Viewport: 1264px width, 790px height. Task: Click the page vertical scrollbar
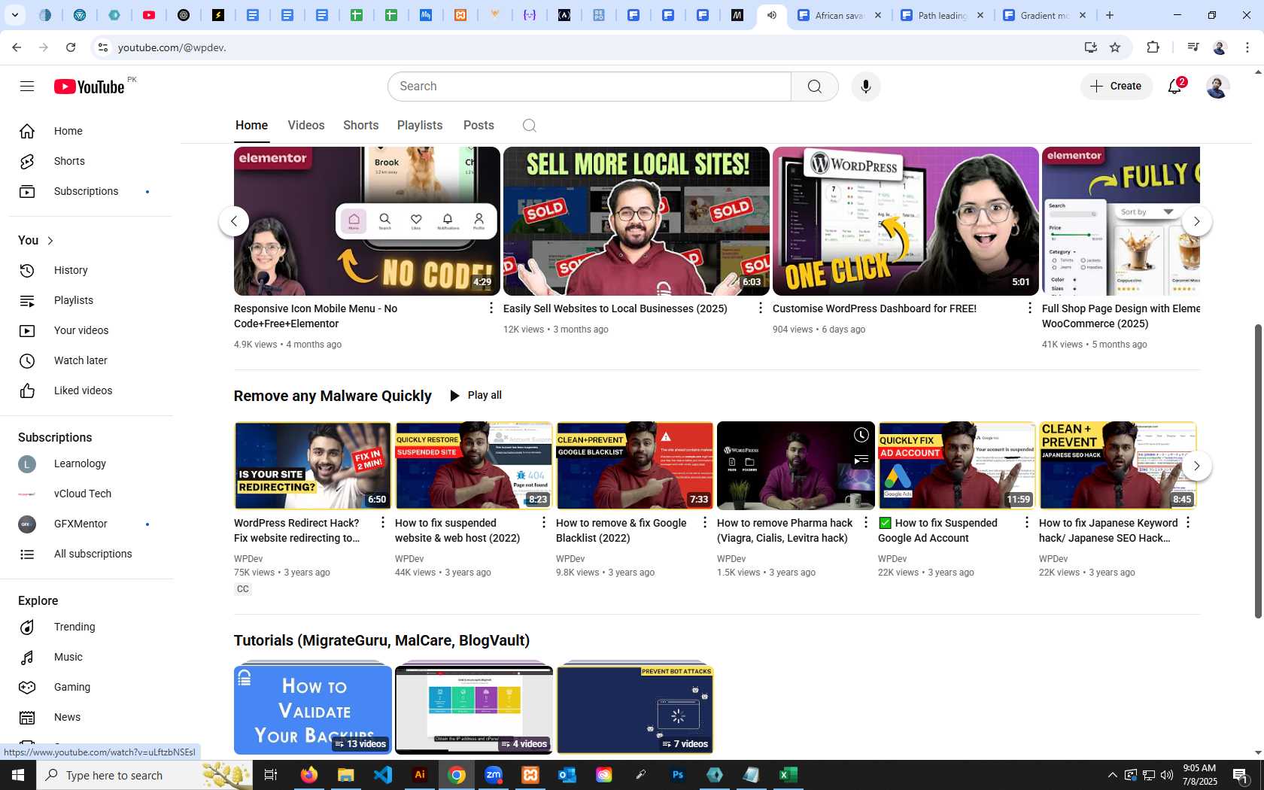pyautogui.click(x=1257, y=470)
